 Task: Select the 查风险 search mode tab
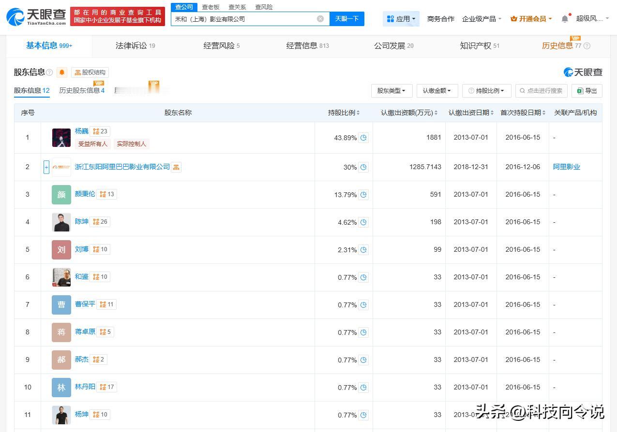pyautogui.click(x=264, y=7)
